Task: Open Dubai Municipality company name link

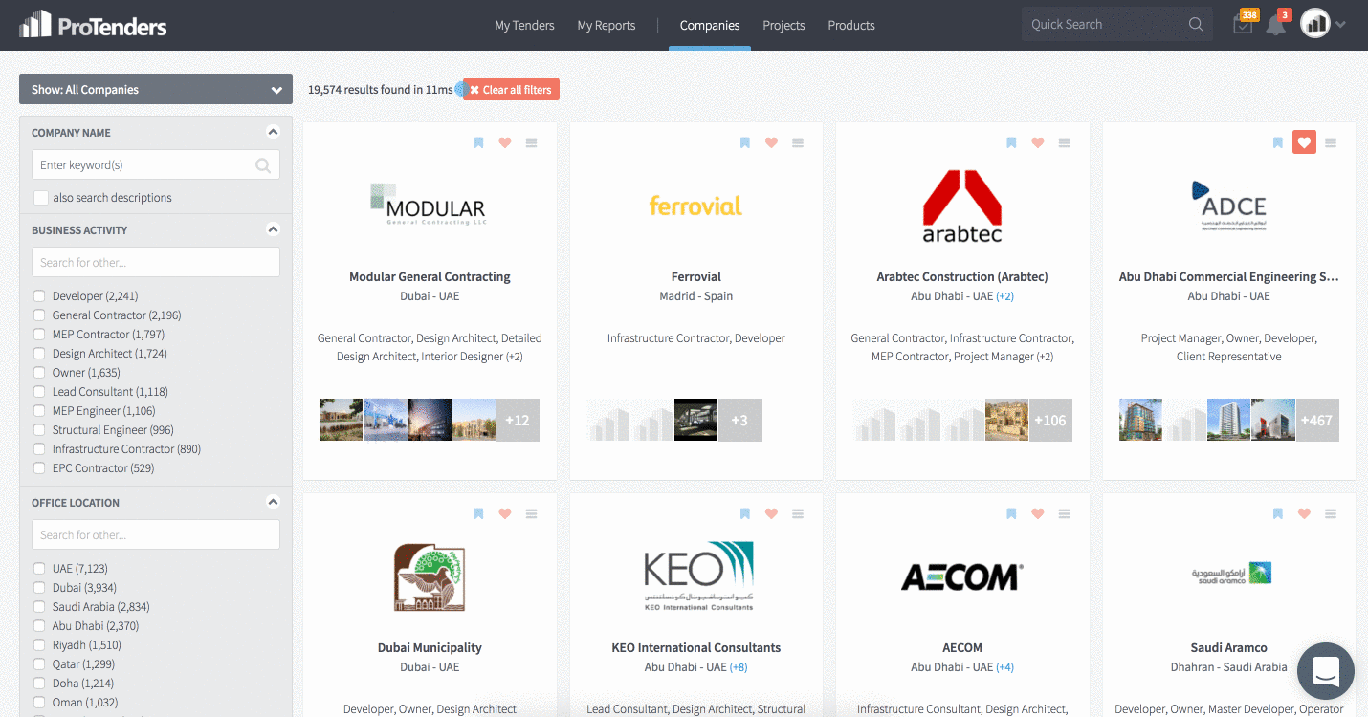Action: (430, 648)
